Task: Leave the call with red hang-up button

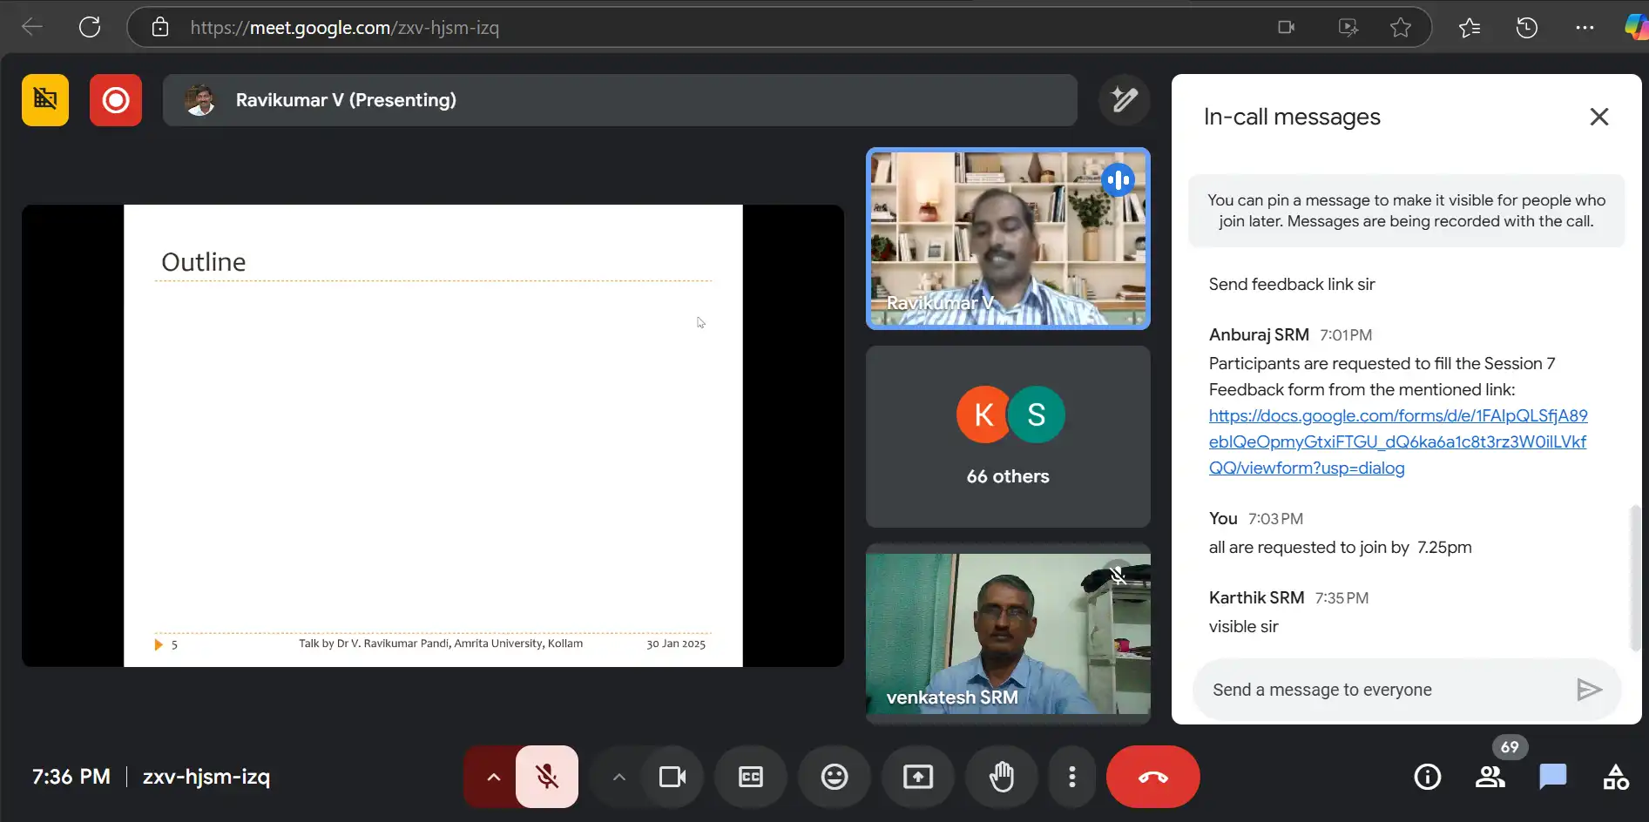Action: click(1152, 777)
